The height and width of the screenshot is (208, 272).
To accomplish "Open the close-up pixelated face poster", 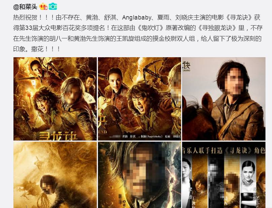I will (139, 175).
